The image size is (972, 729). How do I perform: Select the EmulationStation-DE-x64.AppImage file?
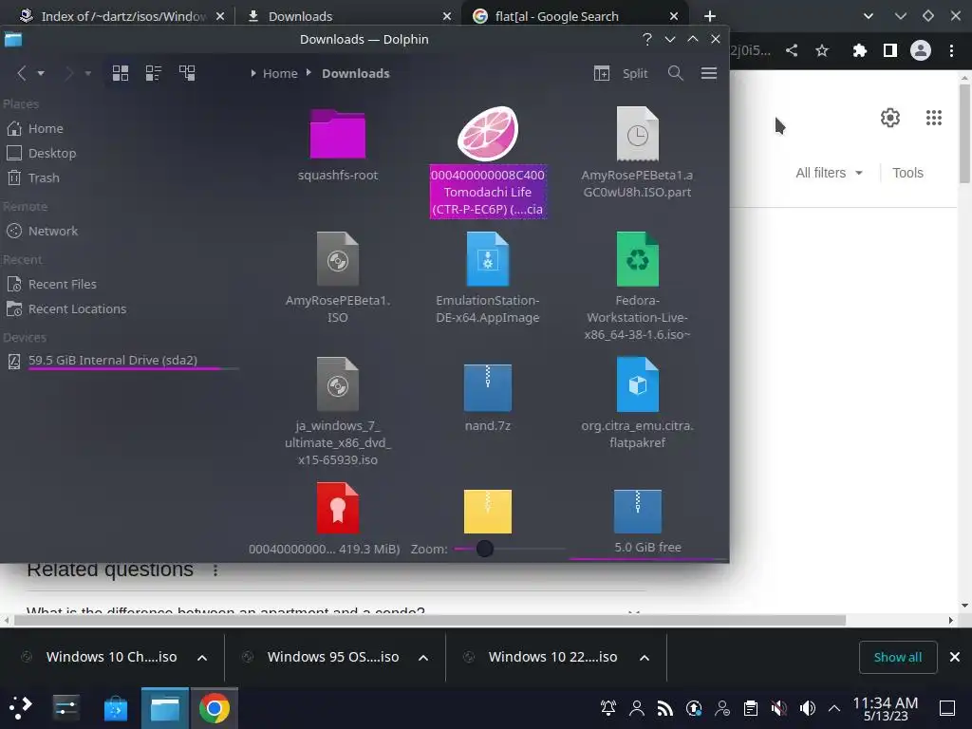[x=488, y=278]
